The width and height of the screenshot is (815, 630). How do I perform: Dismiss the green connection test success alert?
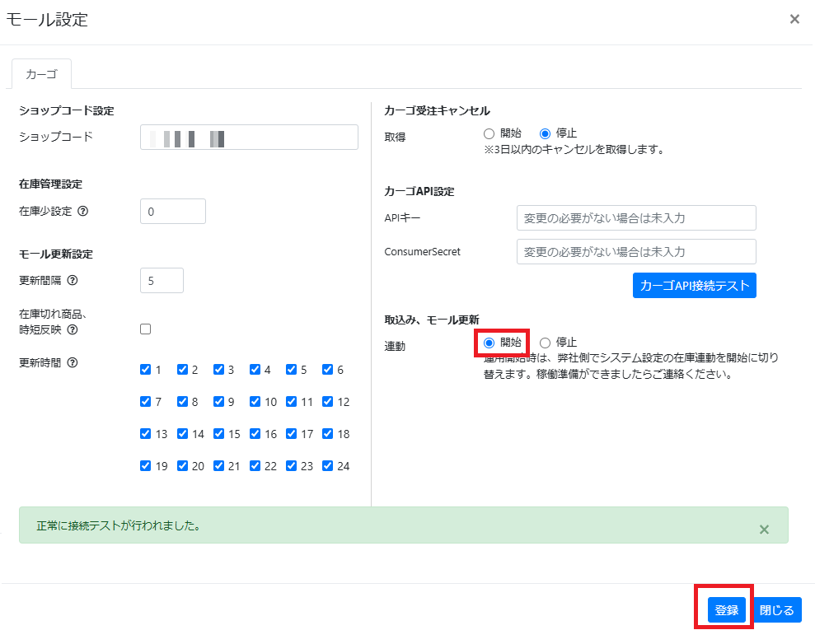(764, 530)
